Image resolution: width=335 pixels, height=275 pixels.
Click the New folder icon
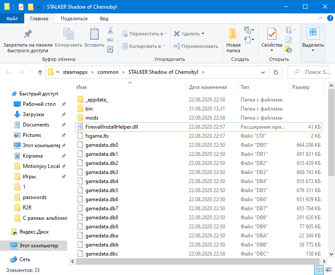click(x=233, y=34)
